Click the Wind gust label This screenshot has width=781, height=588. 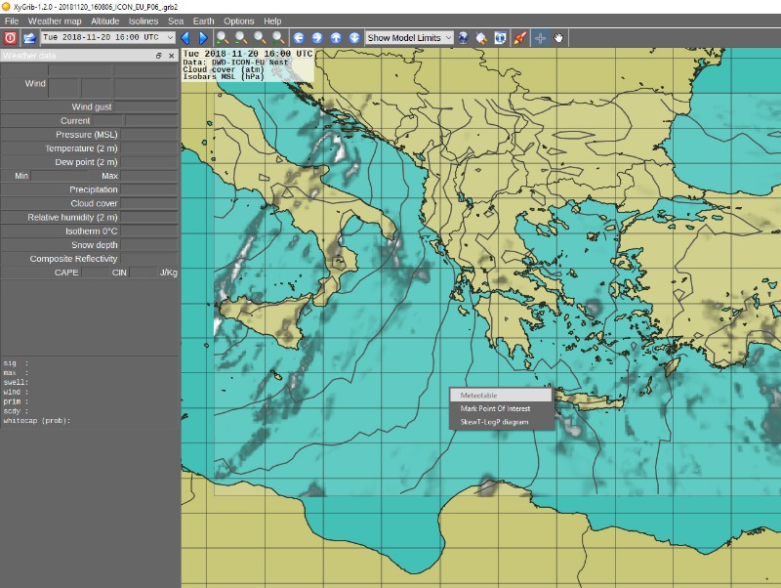(92, 106)
